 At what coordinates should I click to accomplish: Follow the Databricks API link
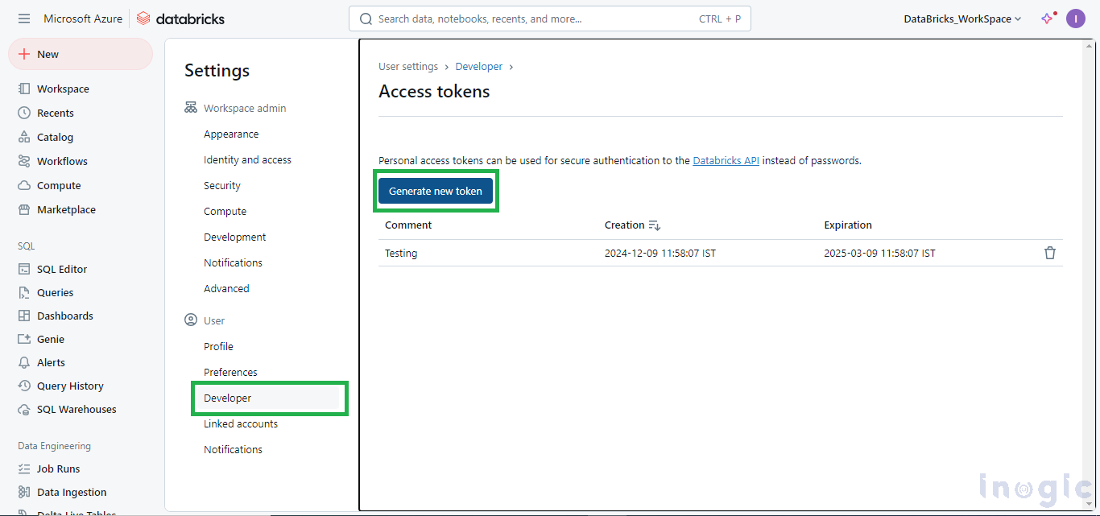[726, 160]
